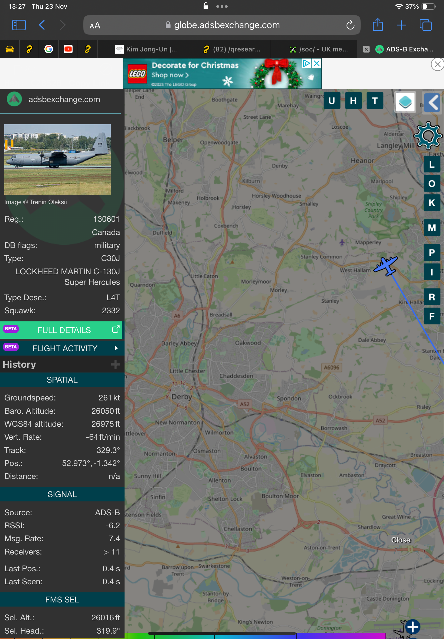Collapse the side panel with arrow

pos(432,102)
